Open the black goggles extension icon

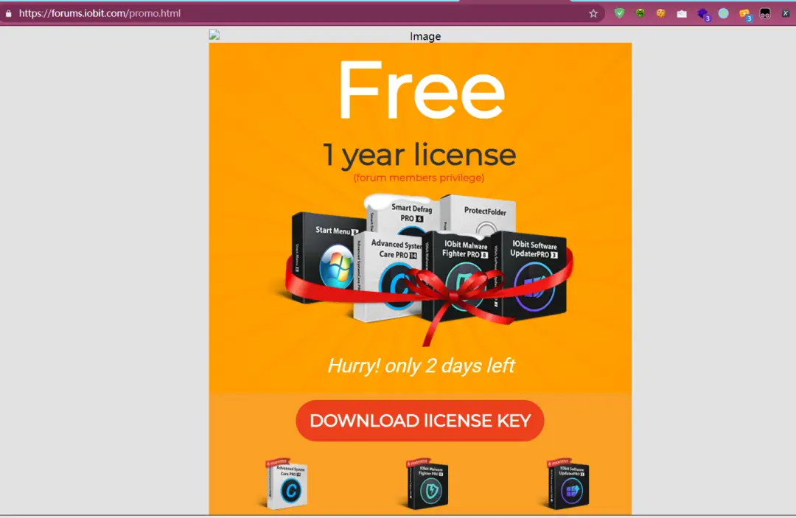coord(765,14)
